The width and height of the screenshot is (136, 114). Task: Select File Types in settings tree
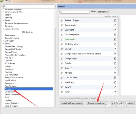pos(9,58)
